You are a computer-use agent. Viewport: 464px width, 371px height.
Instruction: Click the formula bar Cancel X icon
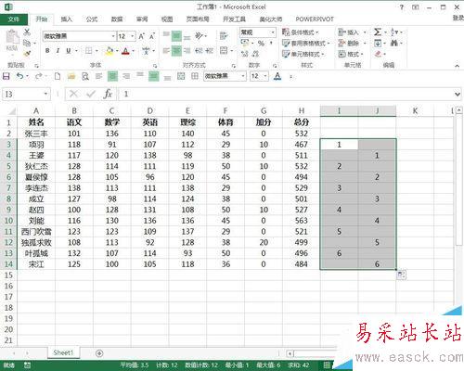tap(73, 94)
